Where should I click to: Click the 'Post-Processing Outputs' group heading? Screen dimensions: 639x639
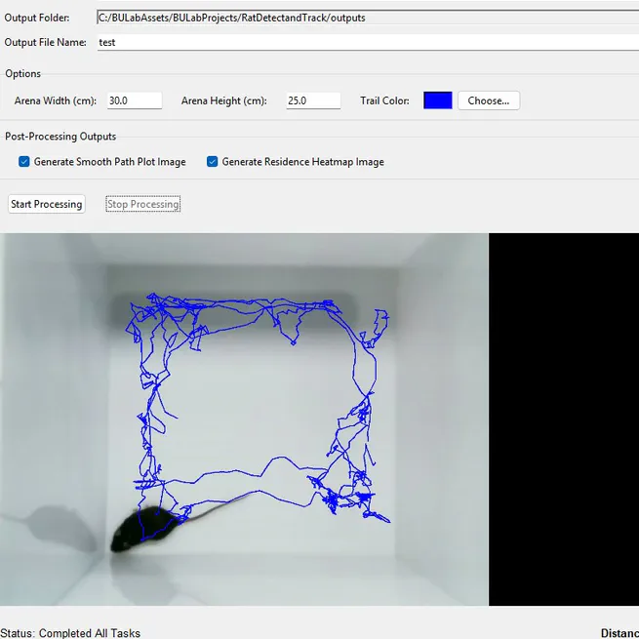(x=60, y=137)
